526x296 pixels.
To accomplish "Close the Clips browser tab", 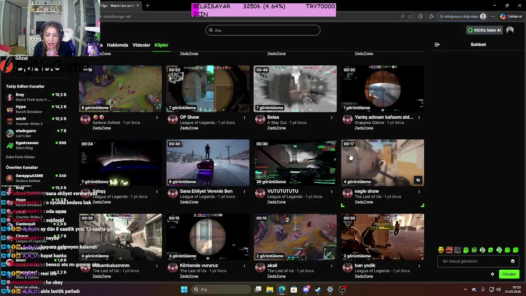I will 138,5.
